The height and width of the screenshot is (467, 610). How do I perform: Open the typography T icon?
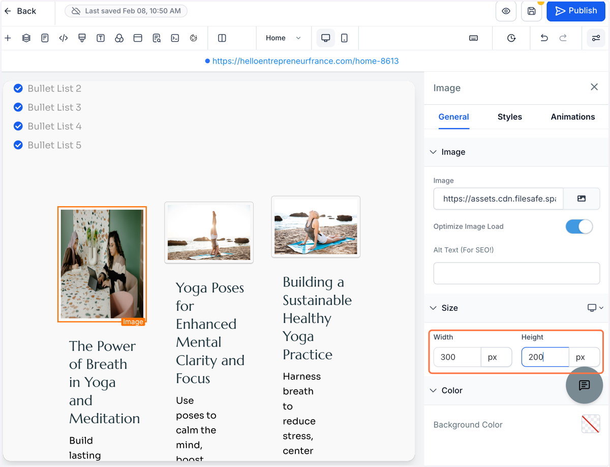(x=101, y=38)
